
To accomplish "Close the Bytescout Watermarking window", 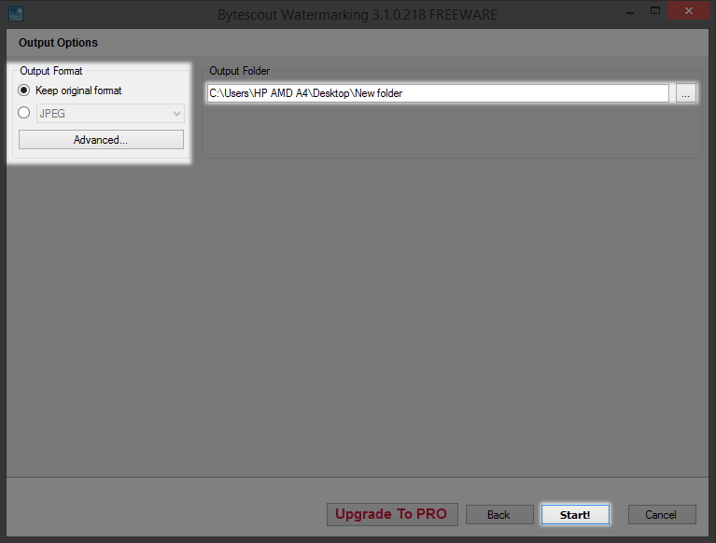I will click(689, 10).
